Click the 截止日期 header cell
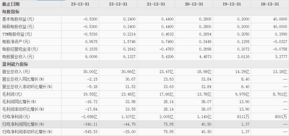Viewport: 289px width, 136px height. (x=11, y=4)
